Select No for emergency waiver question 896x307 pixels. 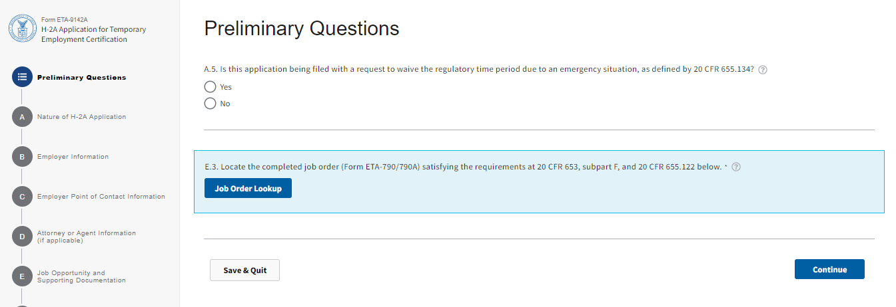[x=211, y=104]
